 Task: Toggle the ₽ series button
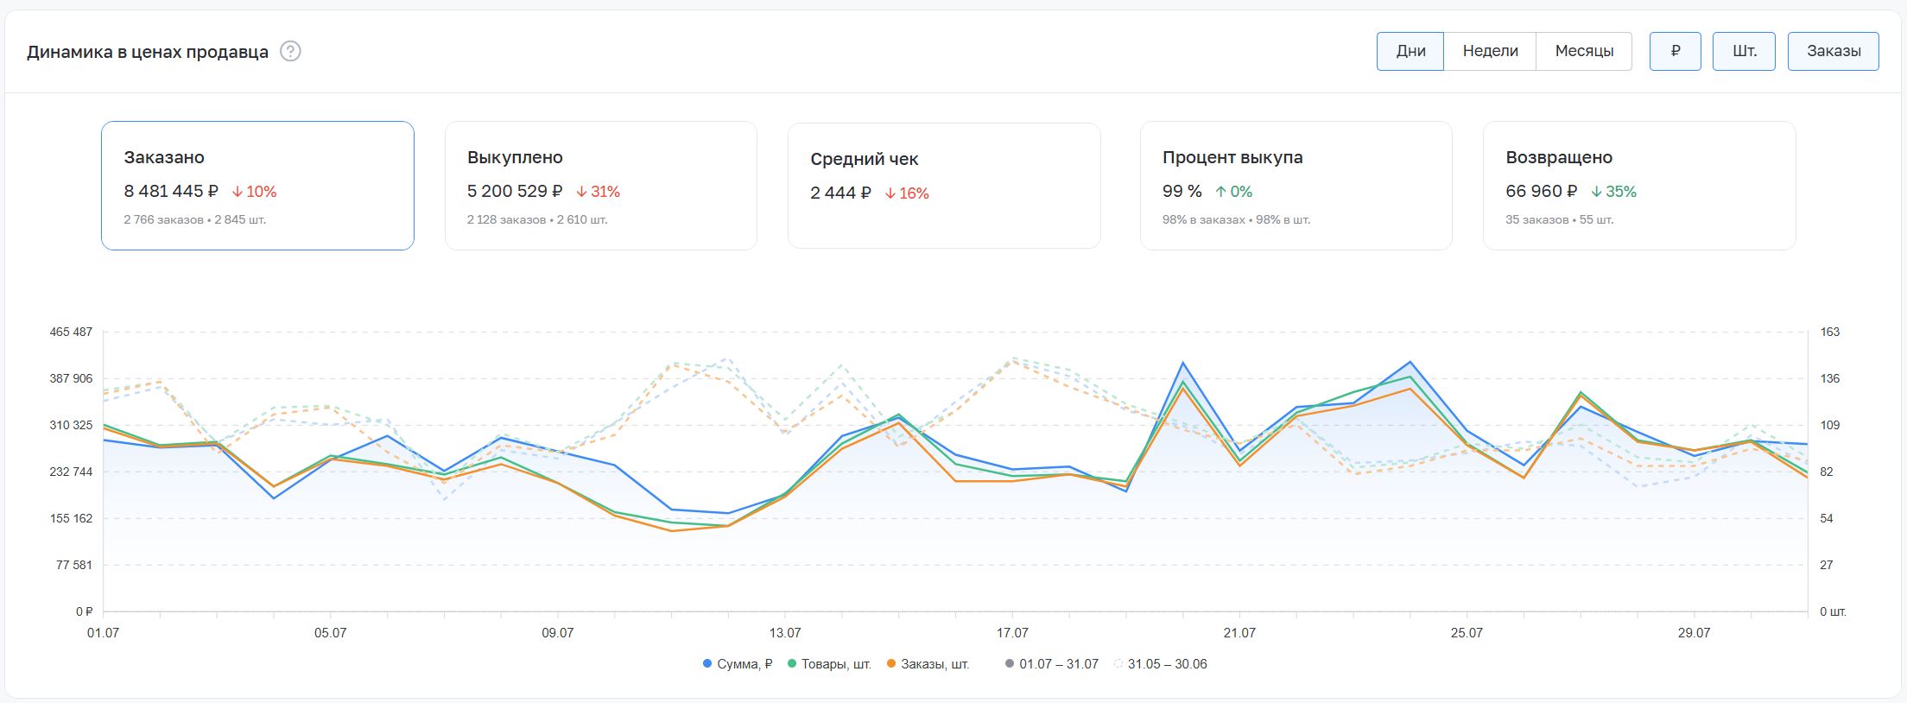point(1676,51)
